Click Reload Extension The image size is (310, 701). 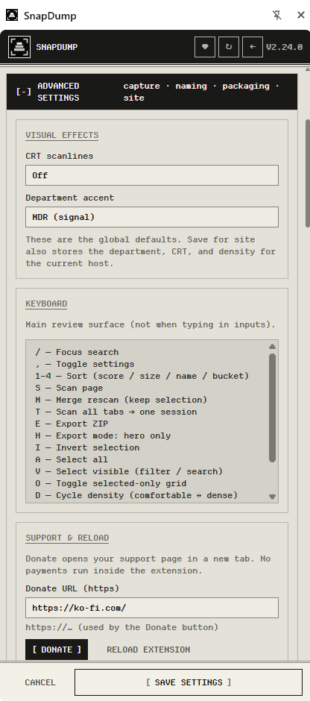[x=148, y=650]
